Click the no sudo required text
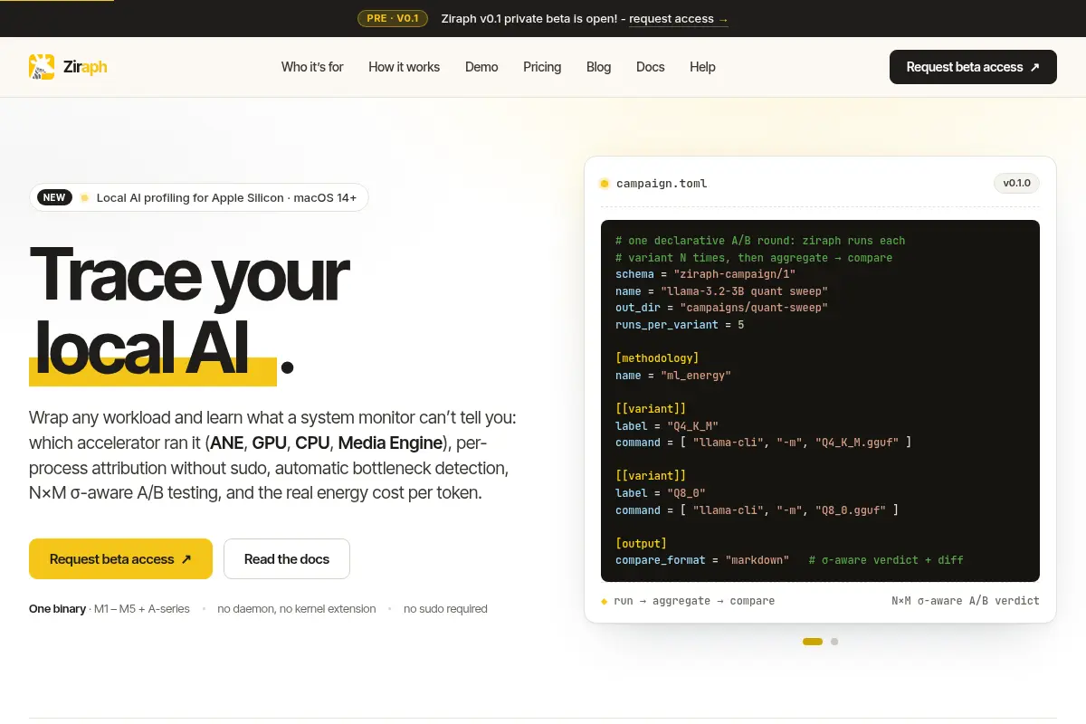1086x724 pixels. (445, 609)
